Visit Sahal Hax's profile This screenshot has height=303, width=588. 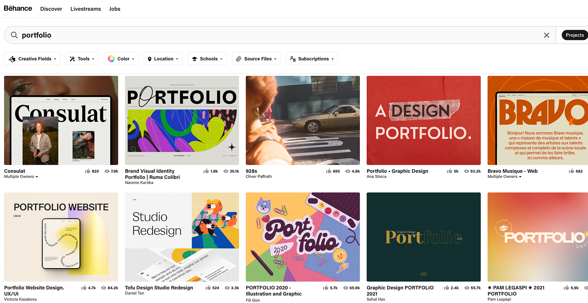[x=376, y=299]
